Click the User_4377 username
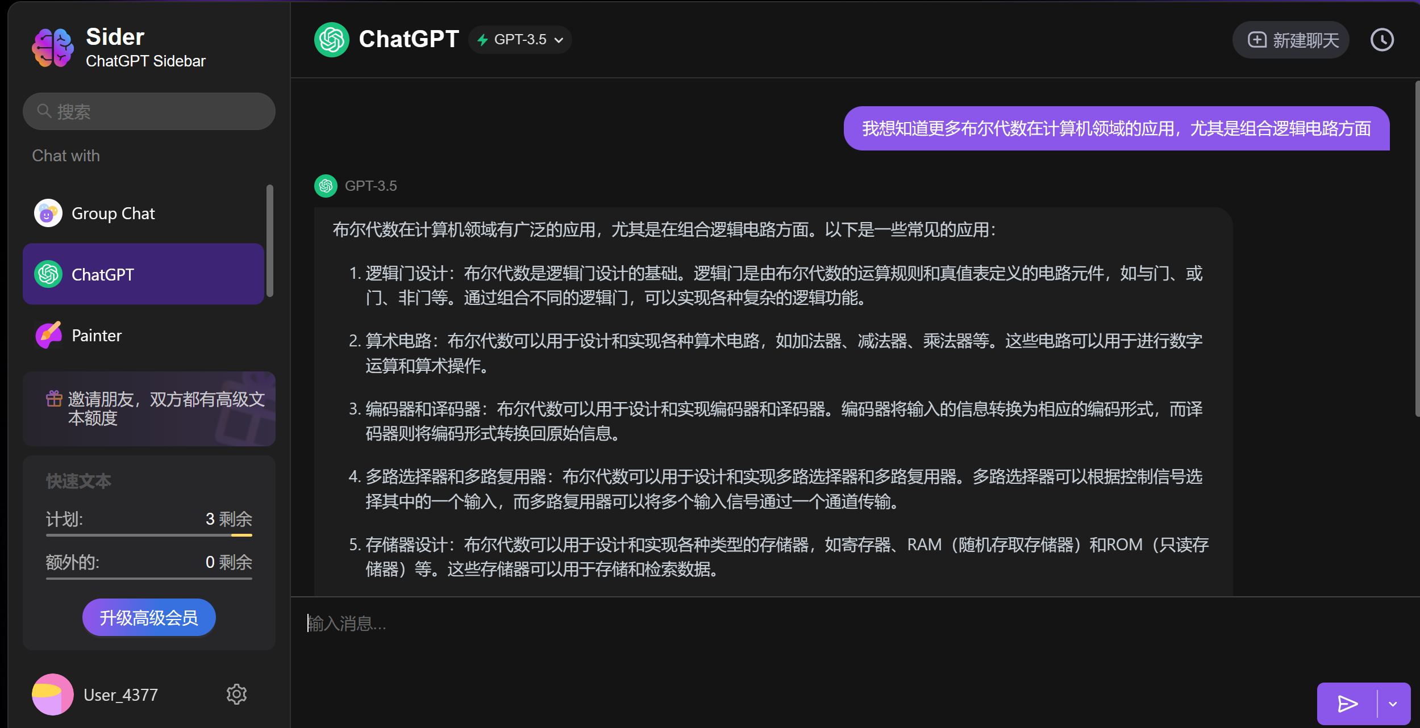The height and width of the screenshot is (728, 1420). click(x=120, y=694)
